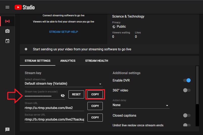Expand the Default stream key dropdown
This screenshot has height=135, width=203.
[63, 84]
